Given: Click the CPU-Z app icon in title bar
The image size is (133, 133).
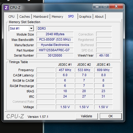Looking at the screenshot, I should [6, 8].
